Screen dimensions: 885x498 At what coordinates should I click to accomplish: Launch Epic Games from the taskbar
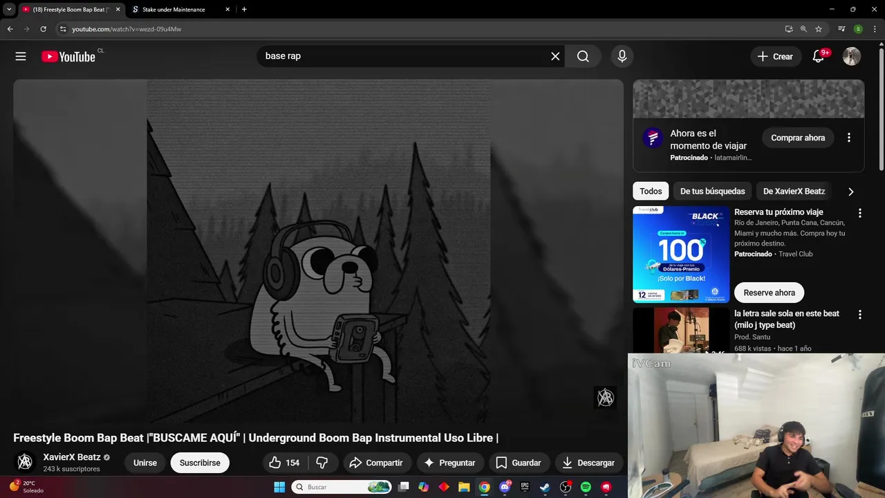[525, 487]
